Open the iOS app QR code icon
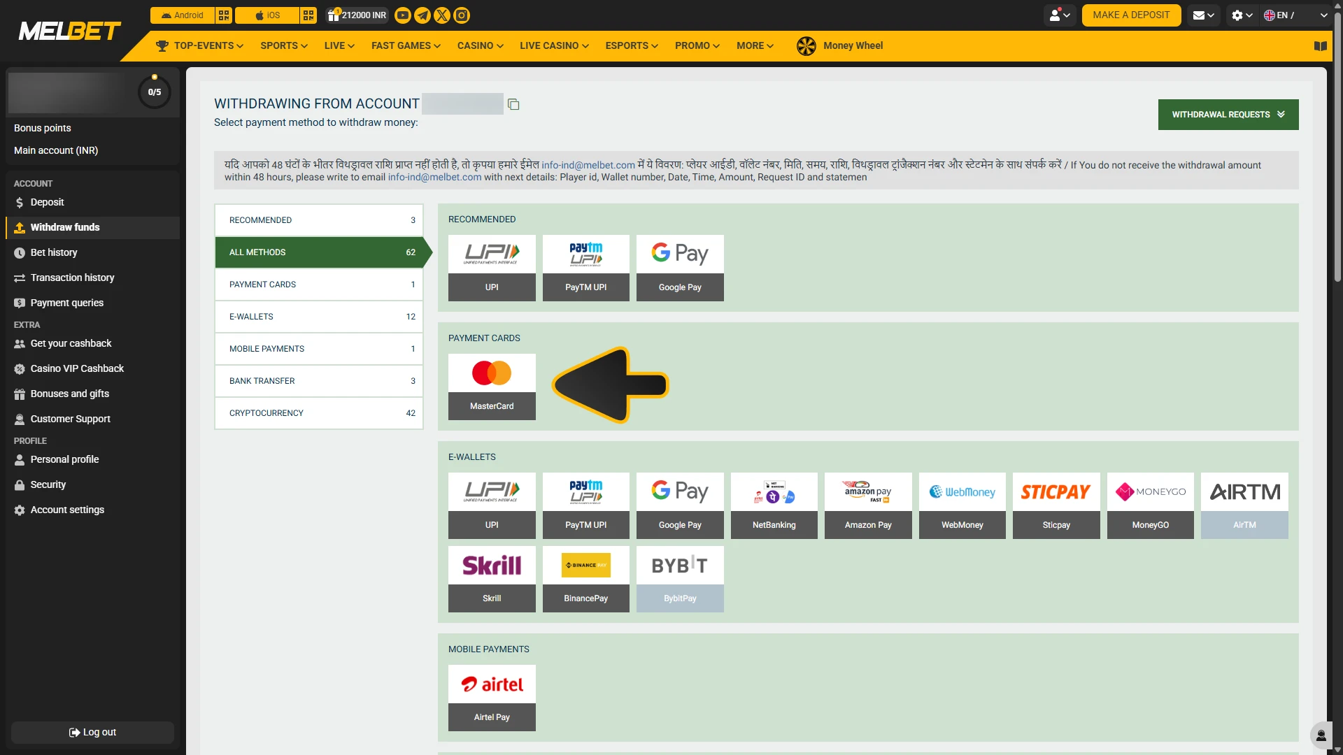 pos(308,15)
